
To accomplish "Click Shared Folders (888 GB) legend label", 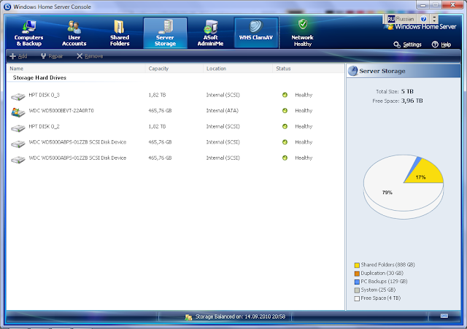I will [x=387, y=265].
